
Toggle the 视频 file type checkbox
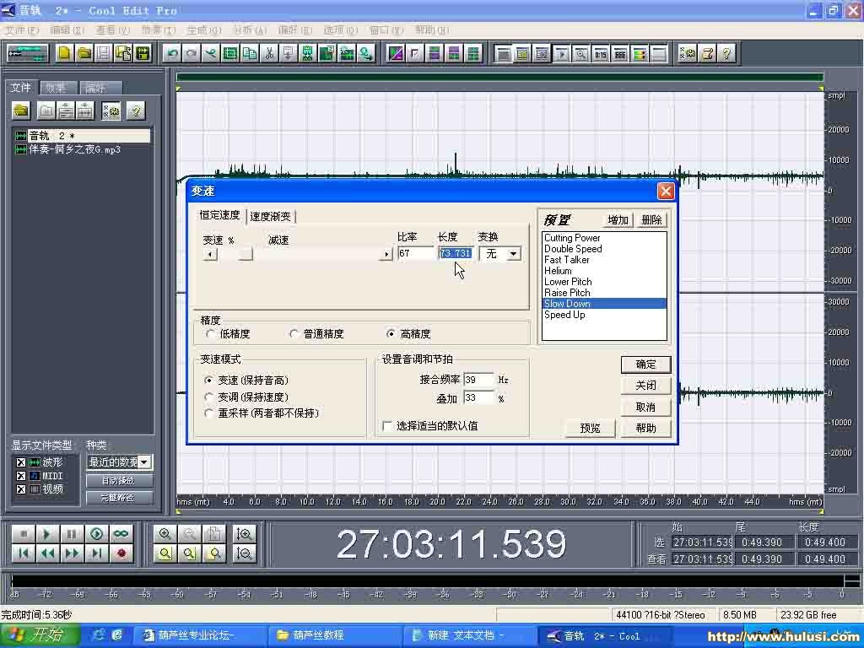pos(20,489)
